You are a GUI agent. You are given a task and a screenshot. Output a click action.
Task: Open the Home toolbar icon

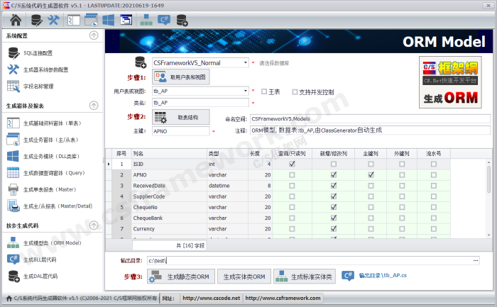tap(16, 21)
